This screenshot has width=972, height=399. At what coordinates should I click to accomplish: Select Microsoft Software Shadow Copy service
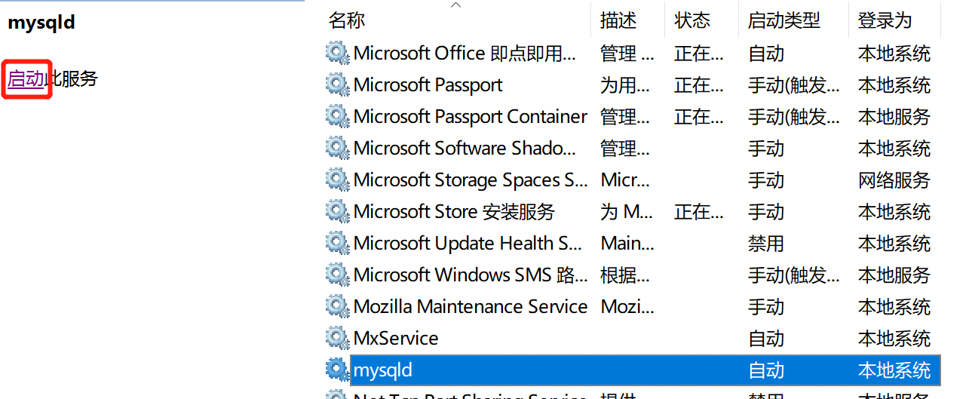pyautogui.click(x=633, y=149)
